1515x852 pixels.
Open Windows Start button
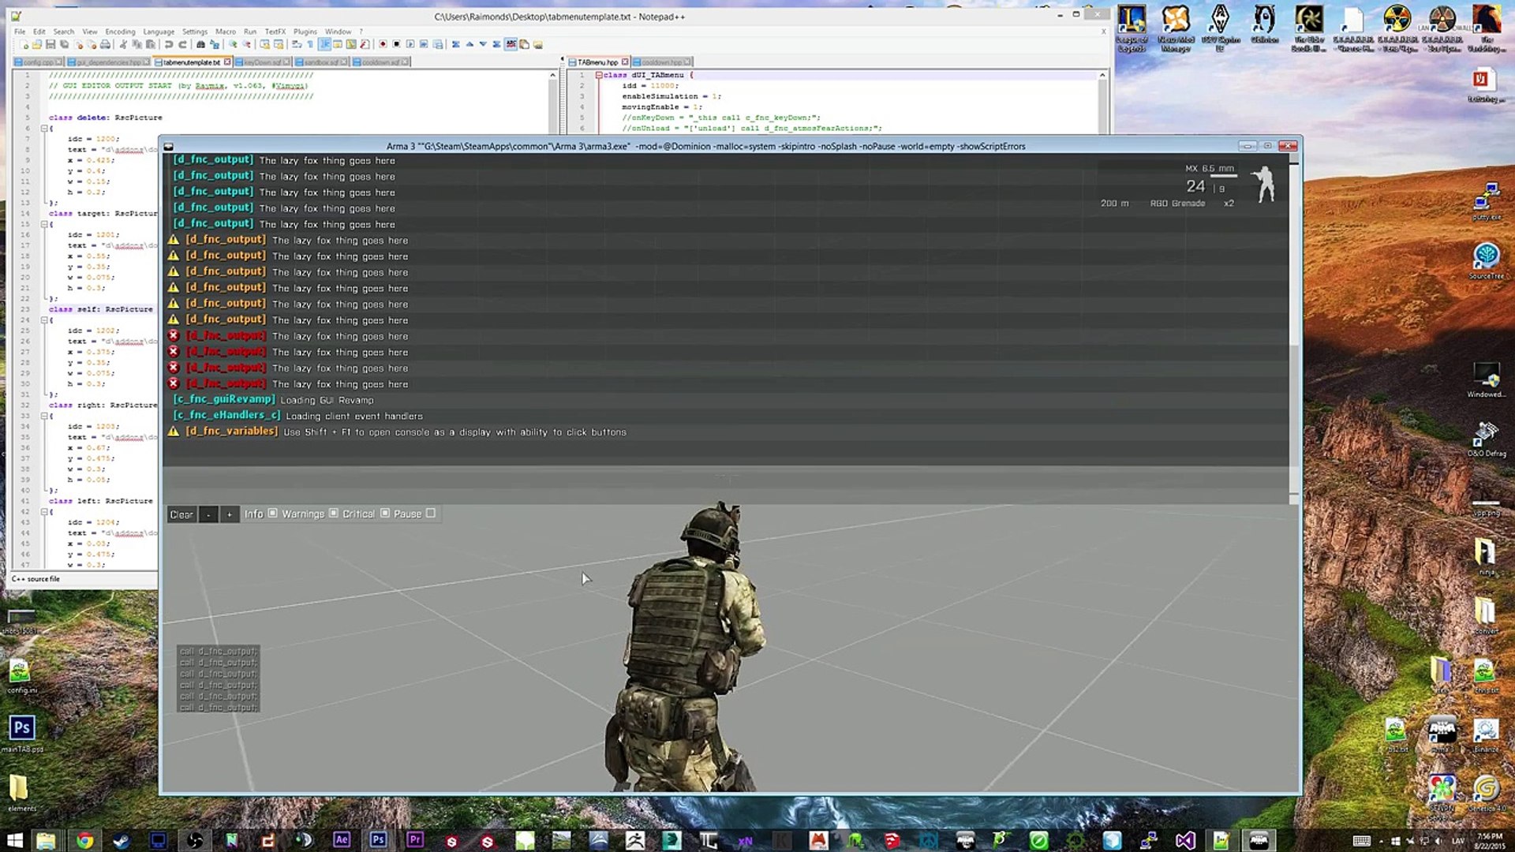point(14,840)
